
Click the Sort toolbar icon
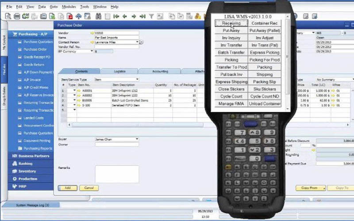[x=160, y=16]
